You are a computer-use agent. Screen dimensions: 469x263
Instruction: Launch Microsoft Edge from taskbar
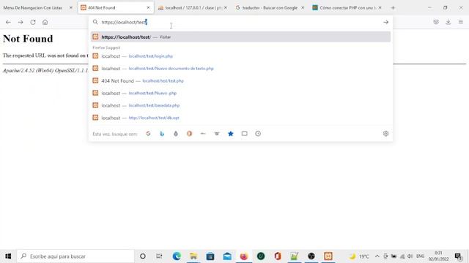(177, 256)
